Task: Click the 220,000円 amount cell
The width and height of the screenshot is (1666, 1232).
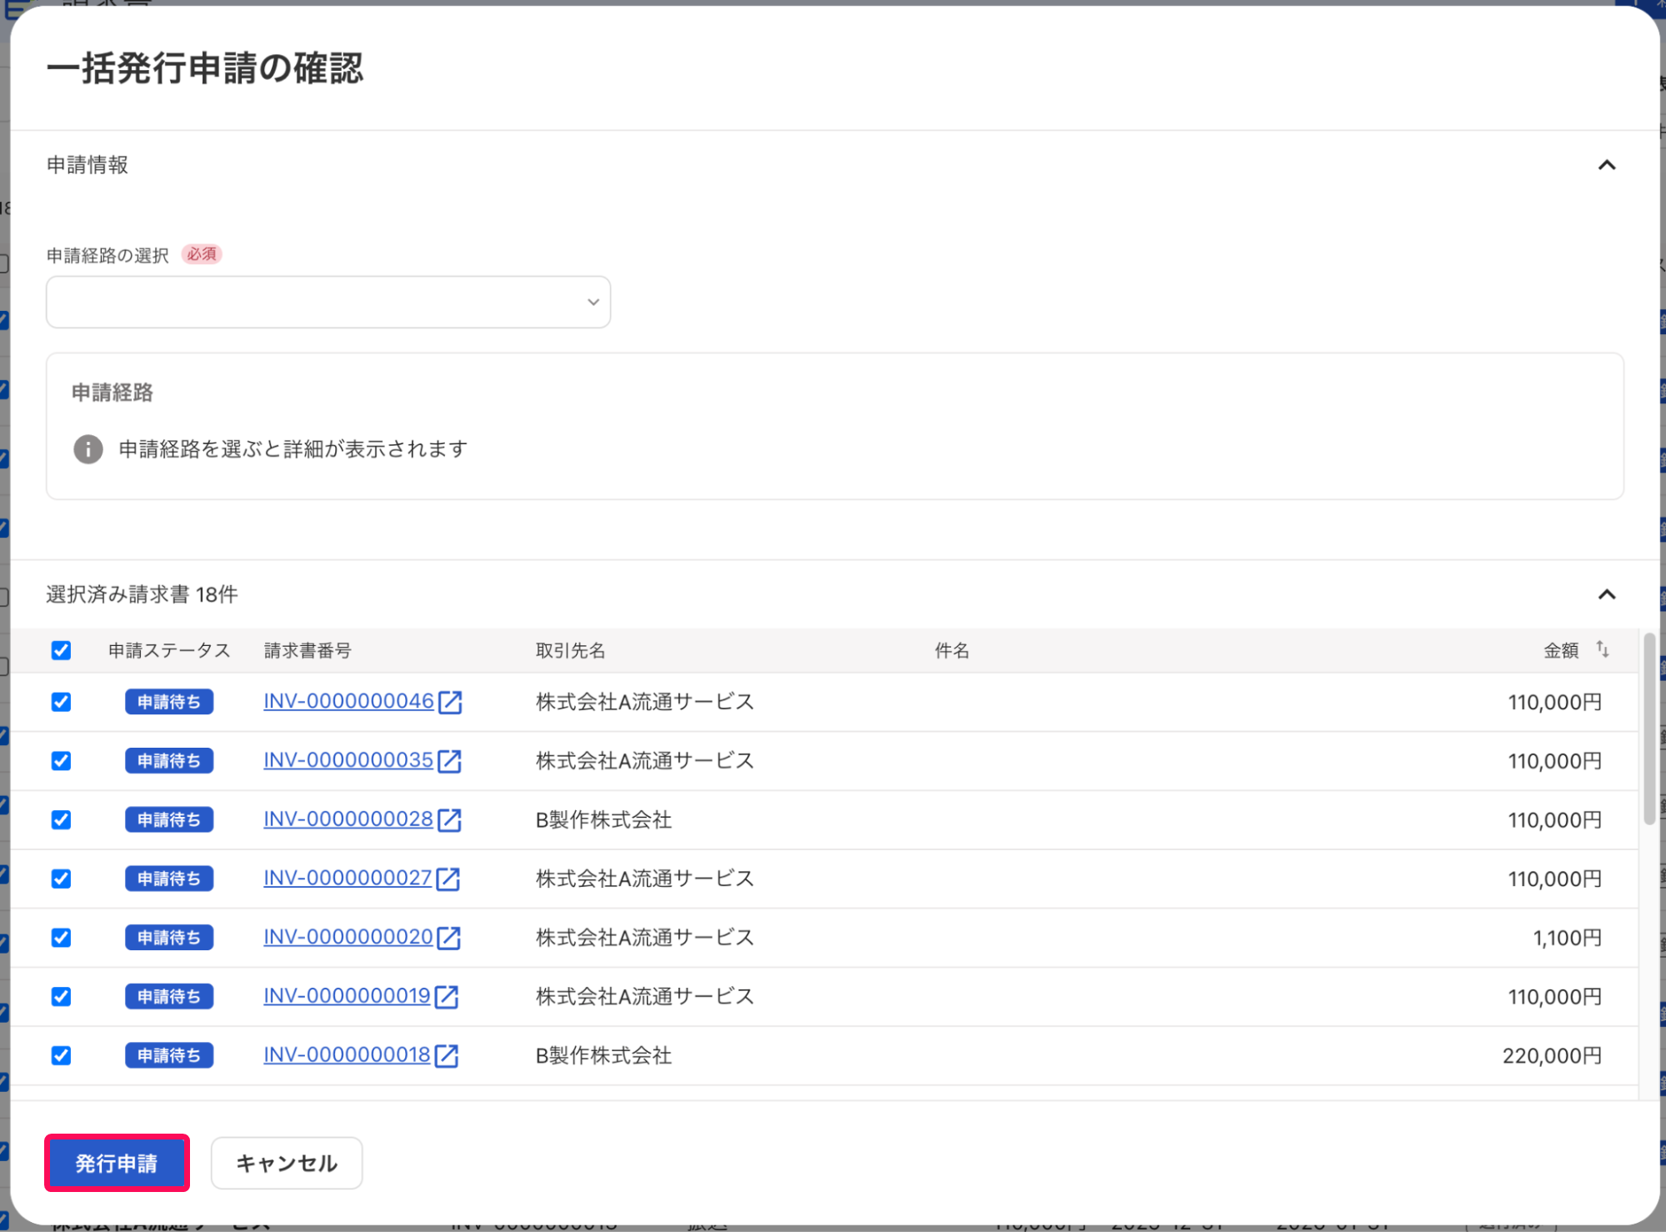Action: pyautogui.click(x=1552, y=1055)
